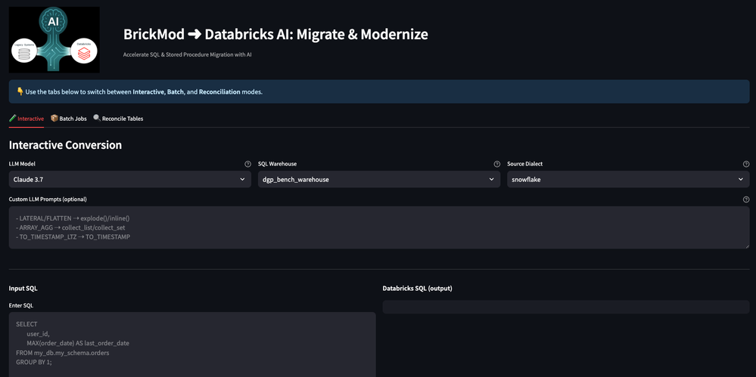Click the help icon beside Source Dialect
This screenshot has height=377, width=756.
(745, 164)
